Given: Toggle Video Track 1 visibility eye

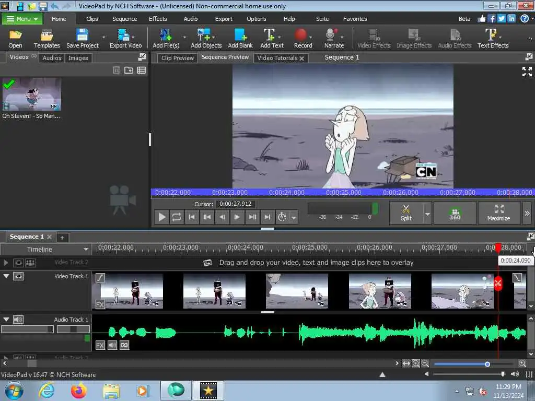Looking at the screenshot, I should pos(18,276).
